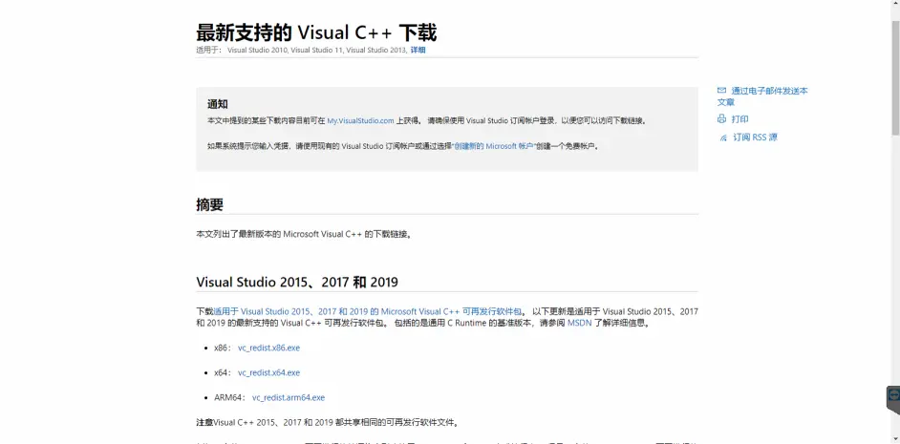Click the vertical scrollbar thumb
Image resolution: width=900 pixels, height=444 pixels.
895,77
